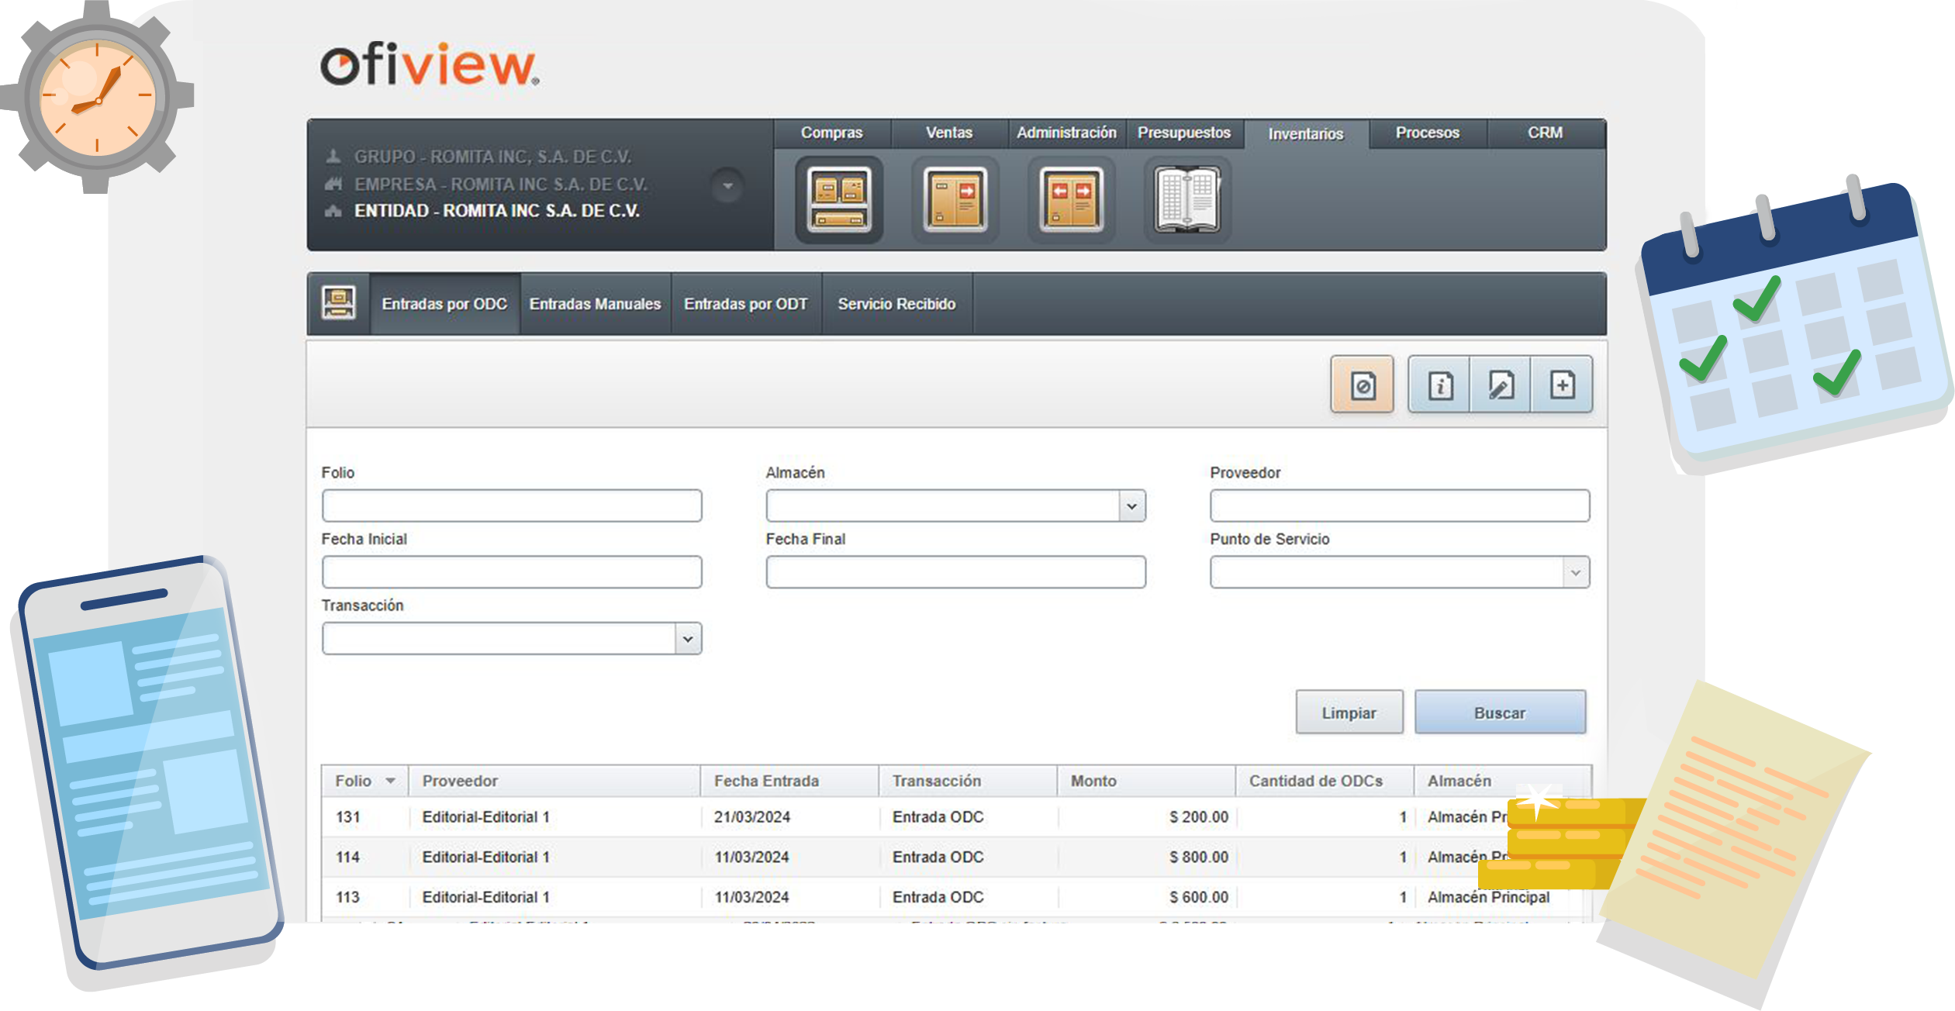Open the inventory open-book catalog icon
The width and height of the screenshot is (1955, 1011).
tap(1186, 200)
